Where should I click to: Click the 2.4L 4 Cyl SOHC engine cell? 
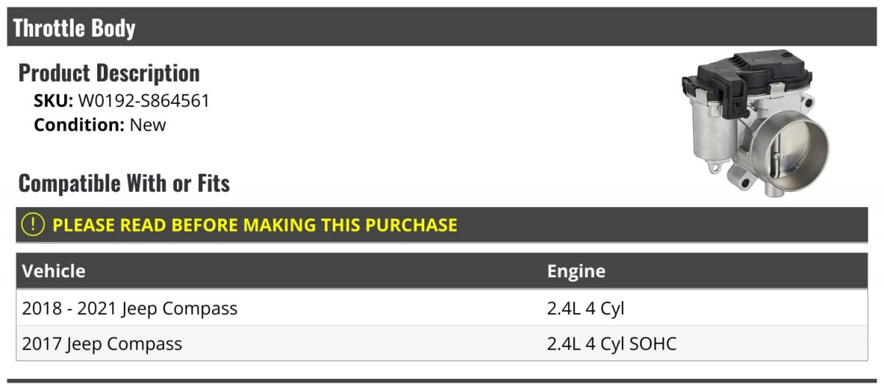tap(611, 344)
